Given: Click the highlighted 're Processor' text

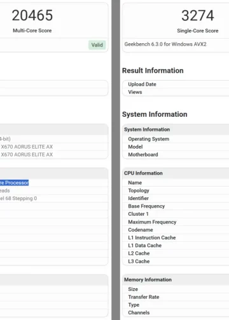Looking at the screenshot, I should point(14,183).
